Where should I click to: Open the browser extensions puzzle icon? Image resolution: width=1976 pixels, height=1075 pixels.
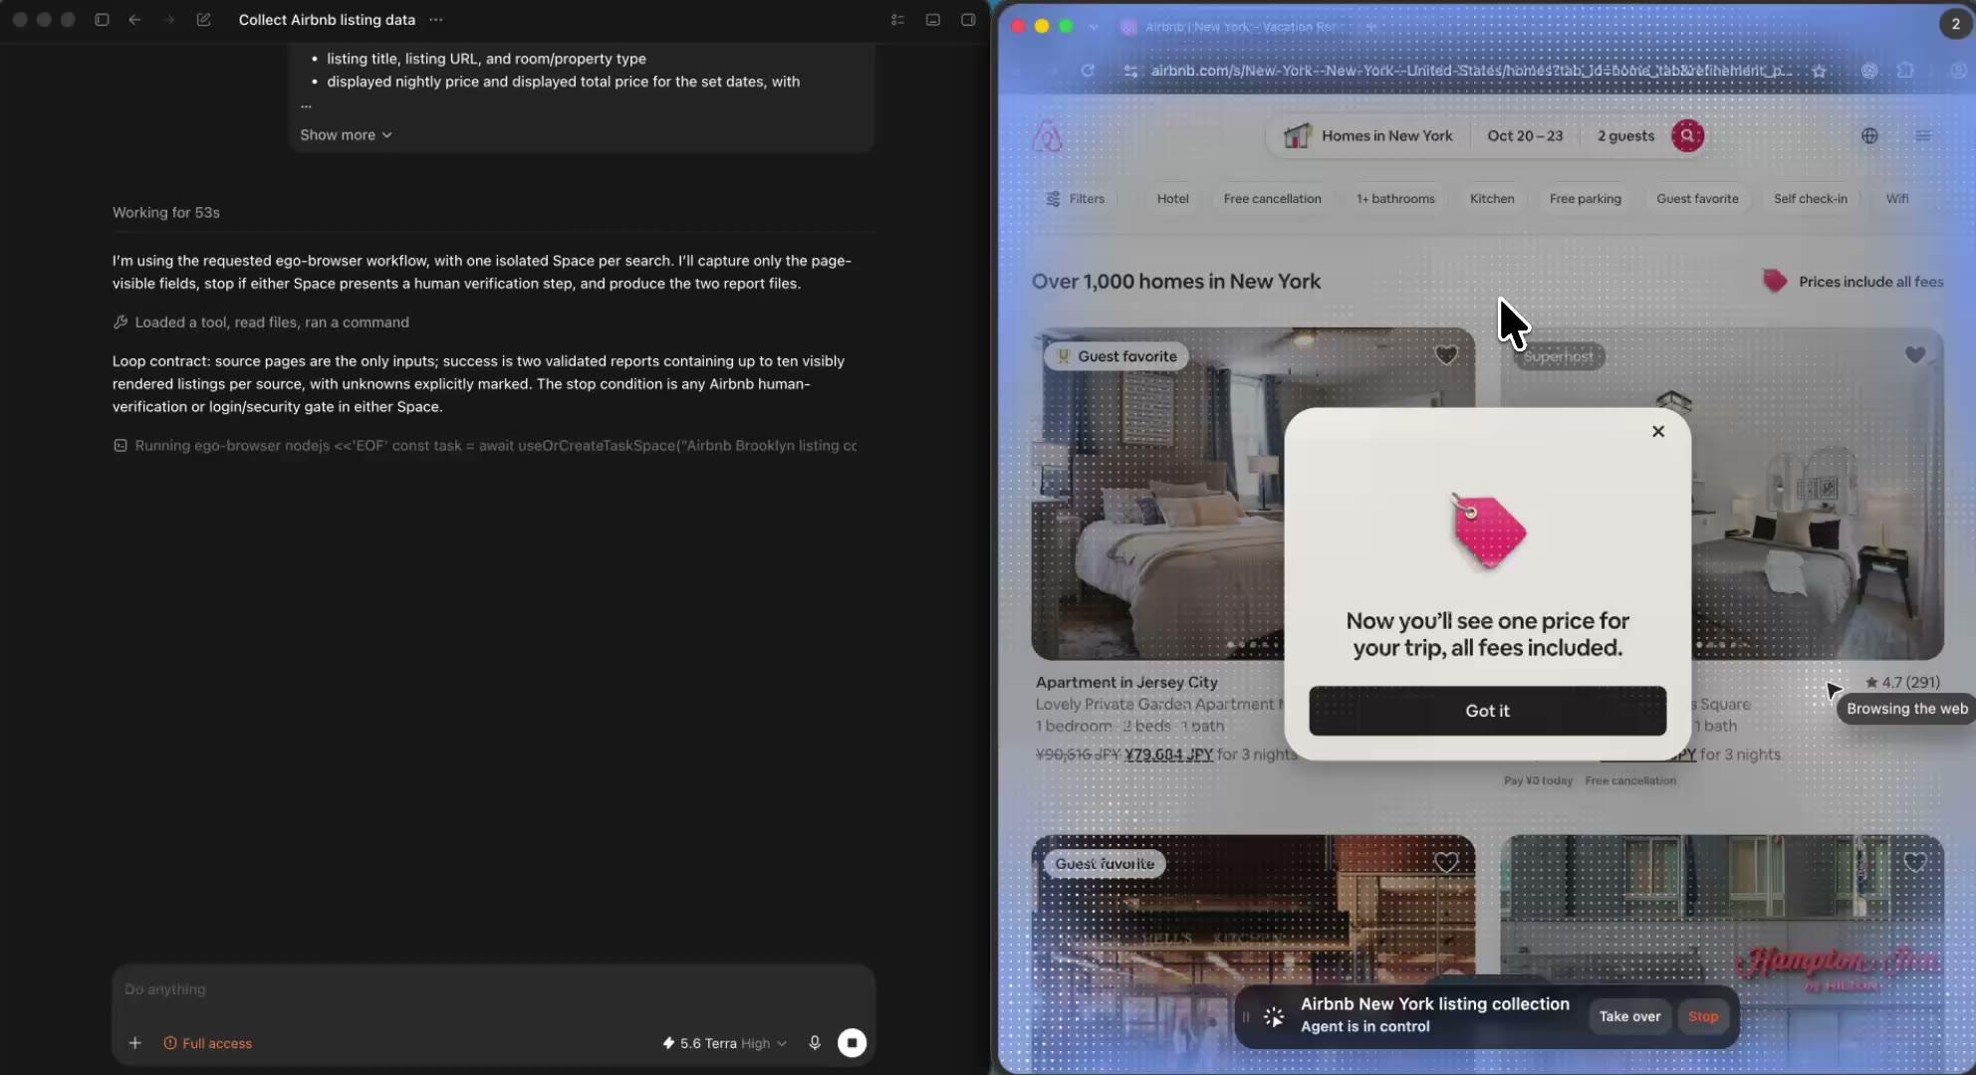point(1905,71)
